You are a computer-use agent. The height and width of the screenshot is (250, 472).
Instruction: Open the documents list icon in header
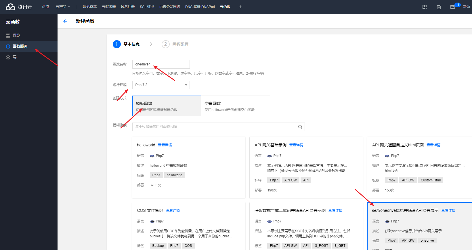(x=439, y=7)
